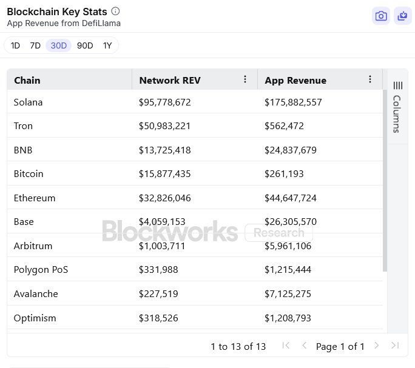Select the Ethereum chain cell
Screen dimensions: 415x368
pyautogui.click(x=69, y=198)
